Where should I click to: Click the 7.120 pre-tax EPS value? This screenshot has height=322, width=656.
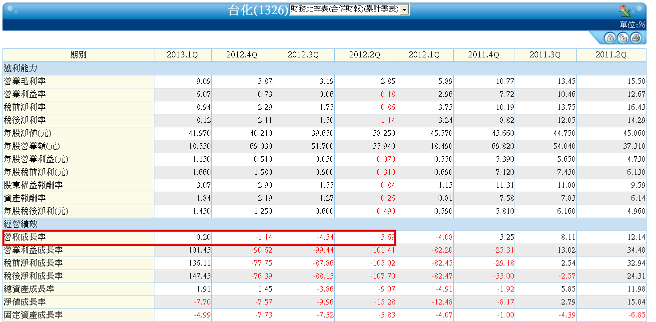(504, 172)
